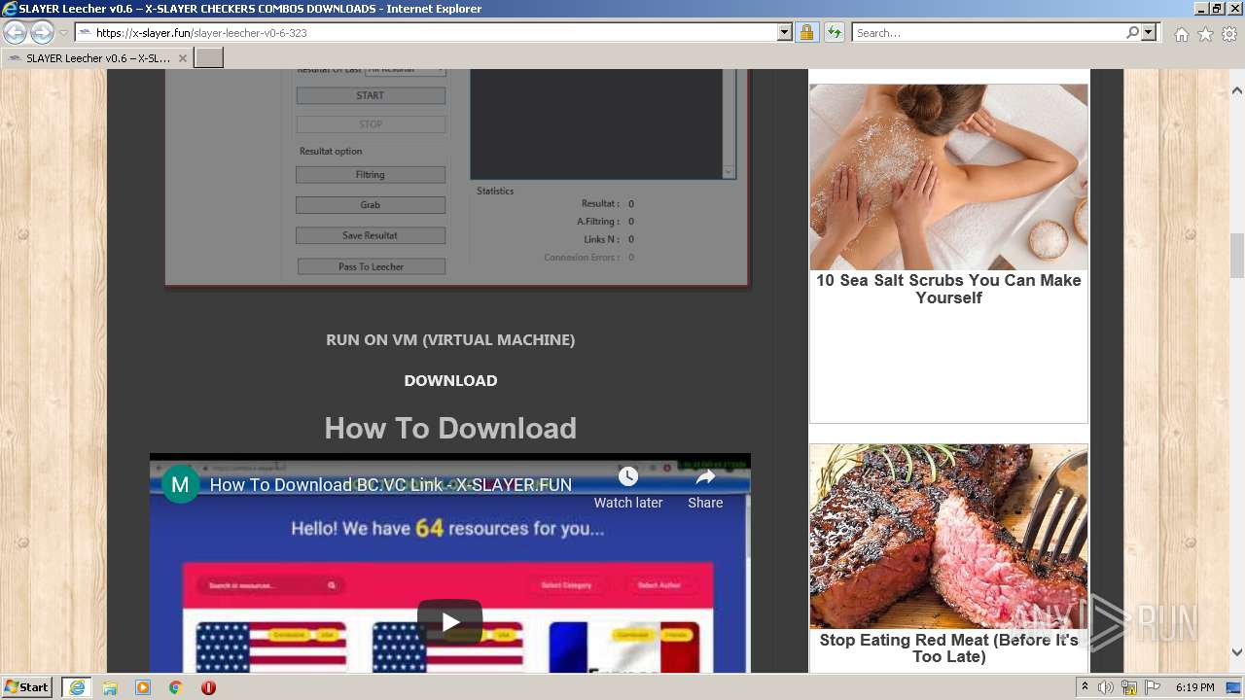Viewport: 1245px width, 700px height.
Task: Click Pass To Leecher button
Action: (371, 266)
